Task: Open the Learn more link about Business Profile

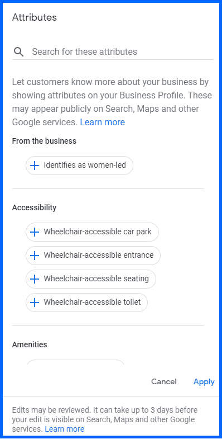Action: click(x=103, y=122)
